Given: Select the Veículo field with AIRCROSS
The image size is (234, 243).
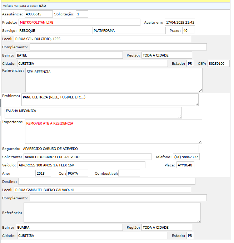Looking at the screenshot, I should pyautogui.click(x=81, y=165).
